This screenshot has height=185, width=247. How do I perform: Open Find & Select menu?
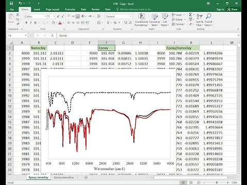208,20
